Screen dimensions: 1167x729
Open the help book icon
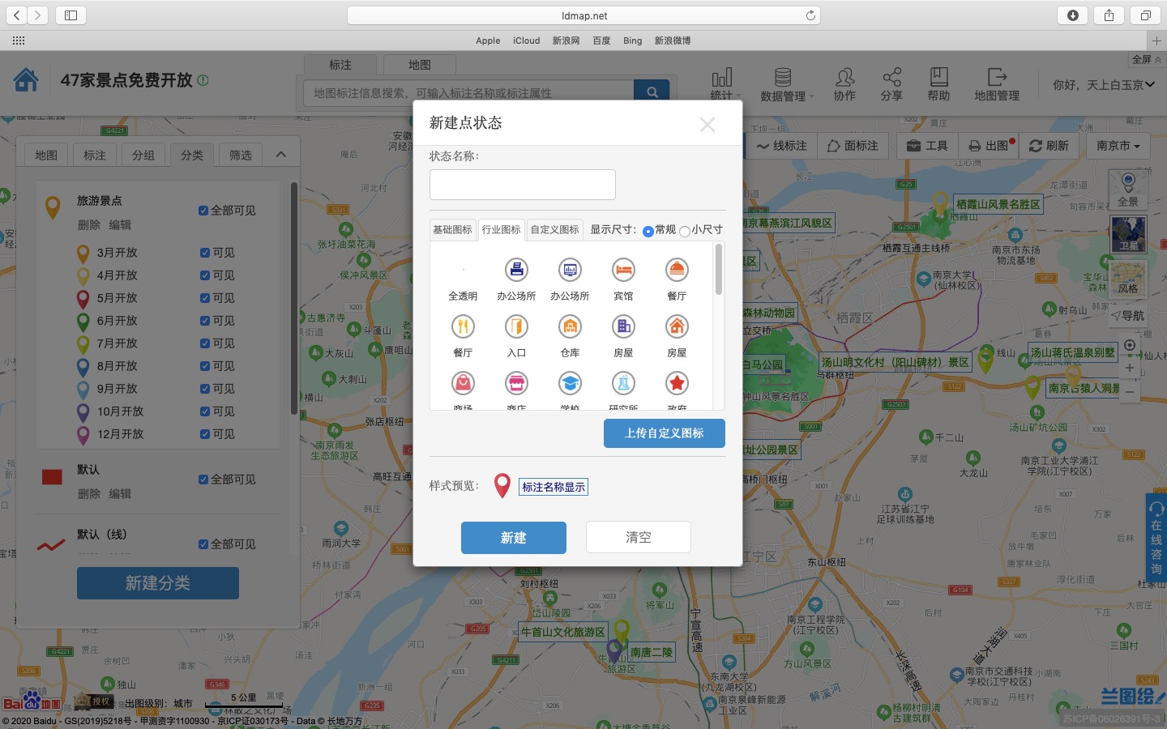(938, 84)
